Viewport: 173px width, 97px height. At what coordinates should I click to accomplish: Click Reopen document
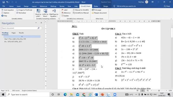coord(99,13)
